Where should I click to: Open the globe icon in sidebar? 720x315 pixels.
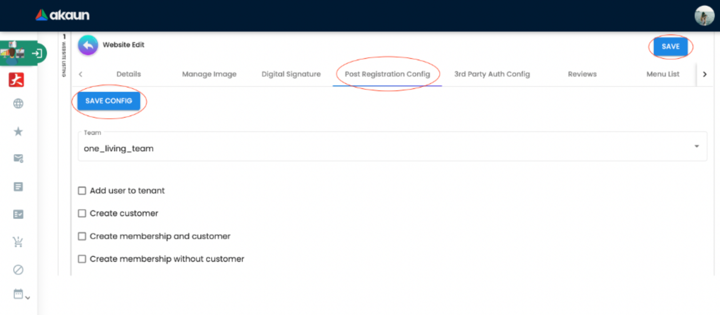[18, 103]
